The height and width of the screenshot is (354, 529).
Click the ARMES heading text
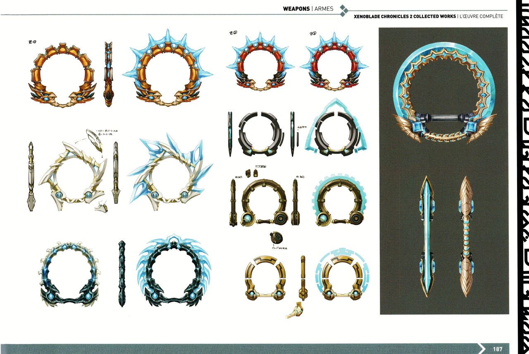pyautogui.click(x=323, y=9)
